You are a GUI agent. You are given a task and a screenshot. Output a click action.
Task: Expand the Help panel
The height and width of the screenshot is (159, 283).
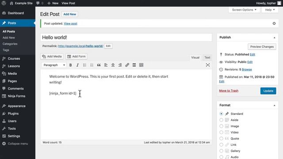pyautogui.click(x=270, y=10)
